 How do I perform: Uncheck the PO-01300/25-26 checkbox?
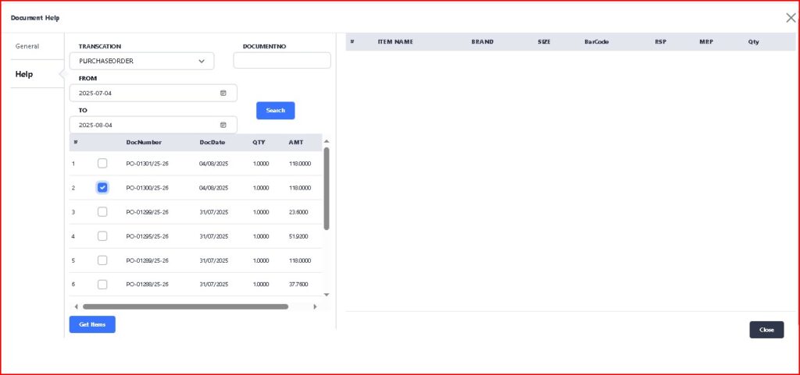[x=102, y=188]
